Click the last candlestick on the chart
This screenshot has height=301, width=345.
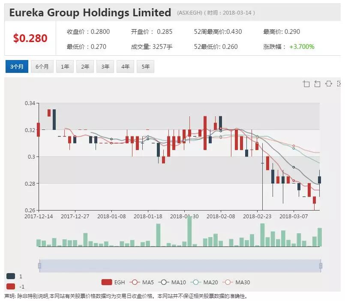[x=319, y=180]
